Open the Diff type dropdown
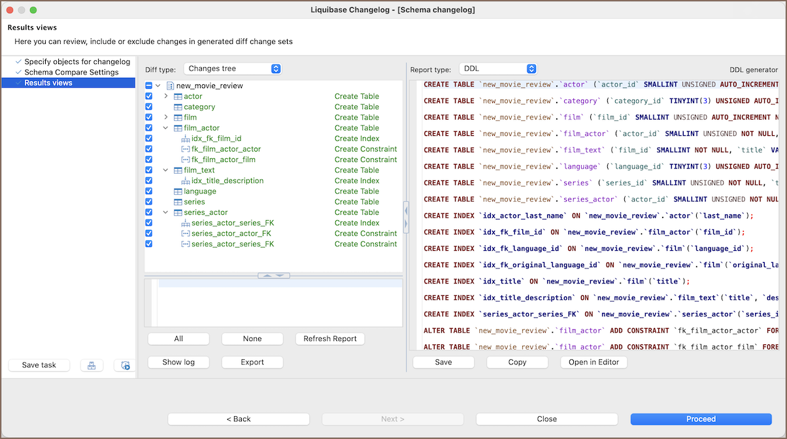The height and width of the screenshot is (439, 787). pos(233,69)
